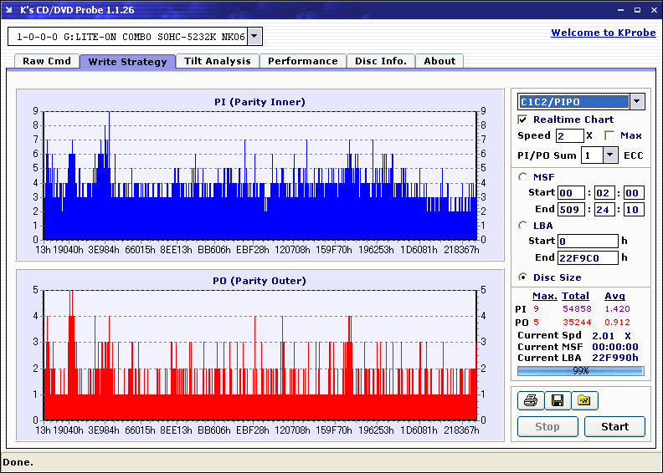Click the Speed value input field
This screenshot has width=663, height=473.
[x=569, y=135]
